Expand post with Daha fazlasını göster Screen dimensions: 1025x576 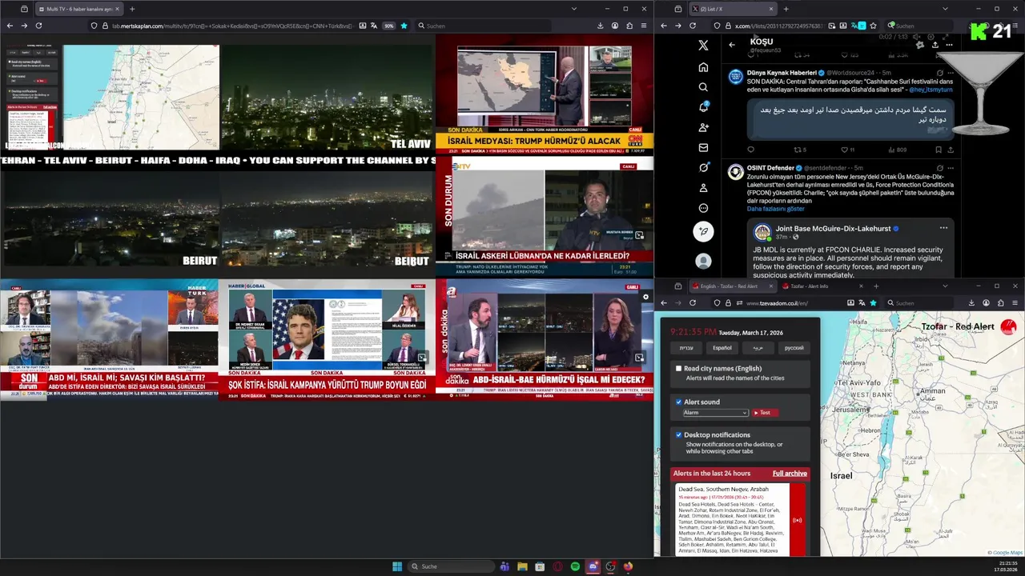click(x=776, y=209)
